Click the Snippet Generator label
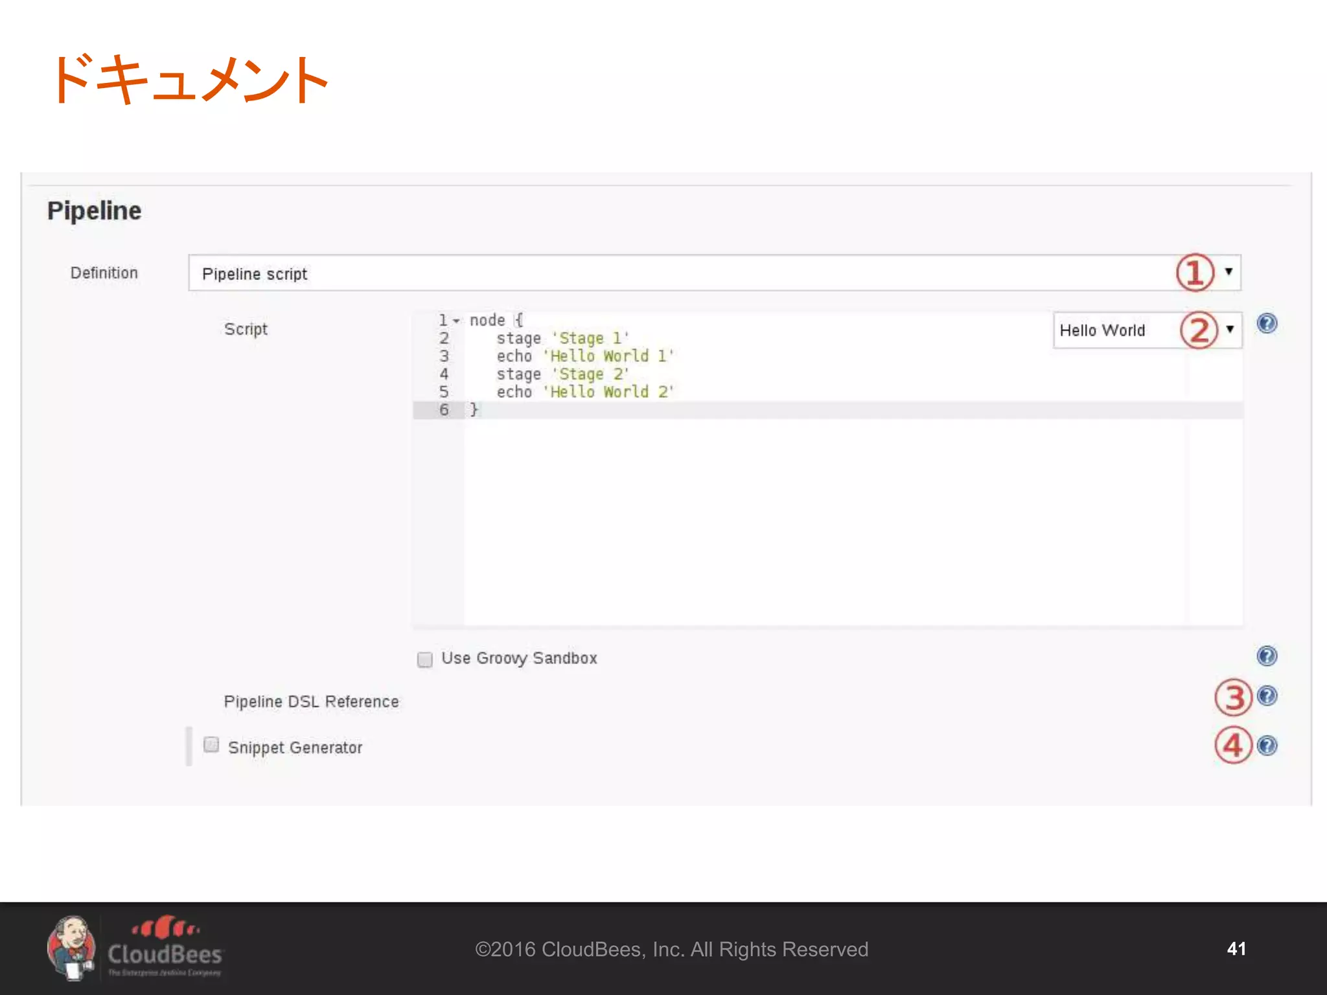This screenshot has width=1327, height=995. 295,748
